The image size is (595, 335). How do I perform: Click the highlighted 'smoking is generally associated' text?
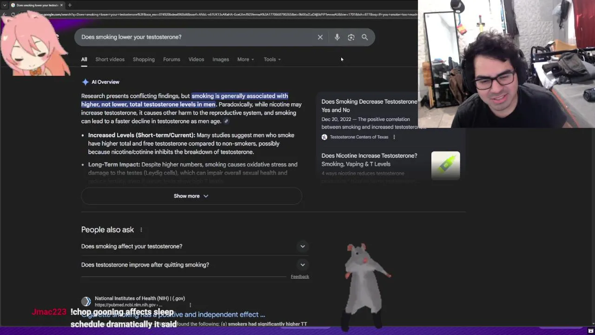point(240,96)
